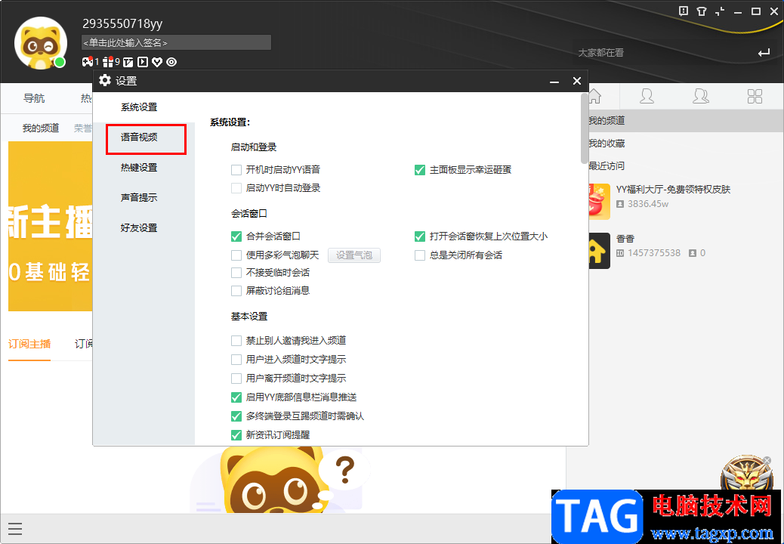Select 订阅主播 tab
This screenshot has height=544, width=784.
click(x=29, y=344)
